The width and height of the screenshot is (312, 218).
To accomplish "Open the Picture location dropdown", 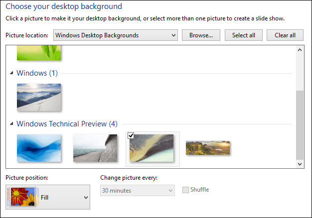I will [x=116, y=35].
